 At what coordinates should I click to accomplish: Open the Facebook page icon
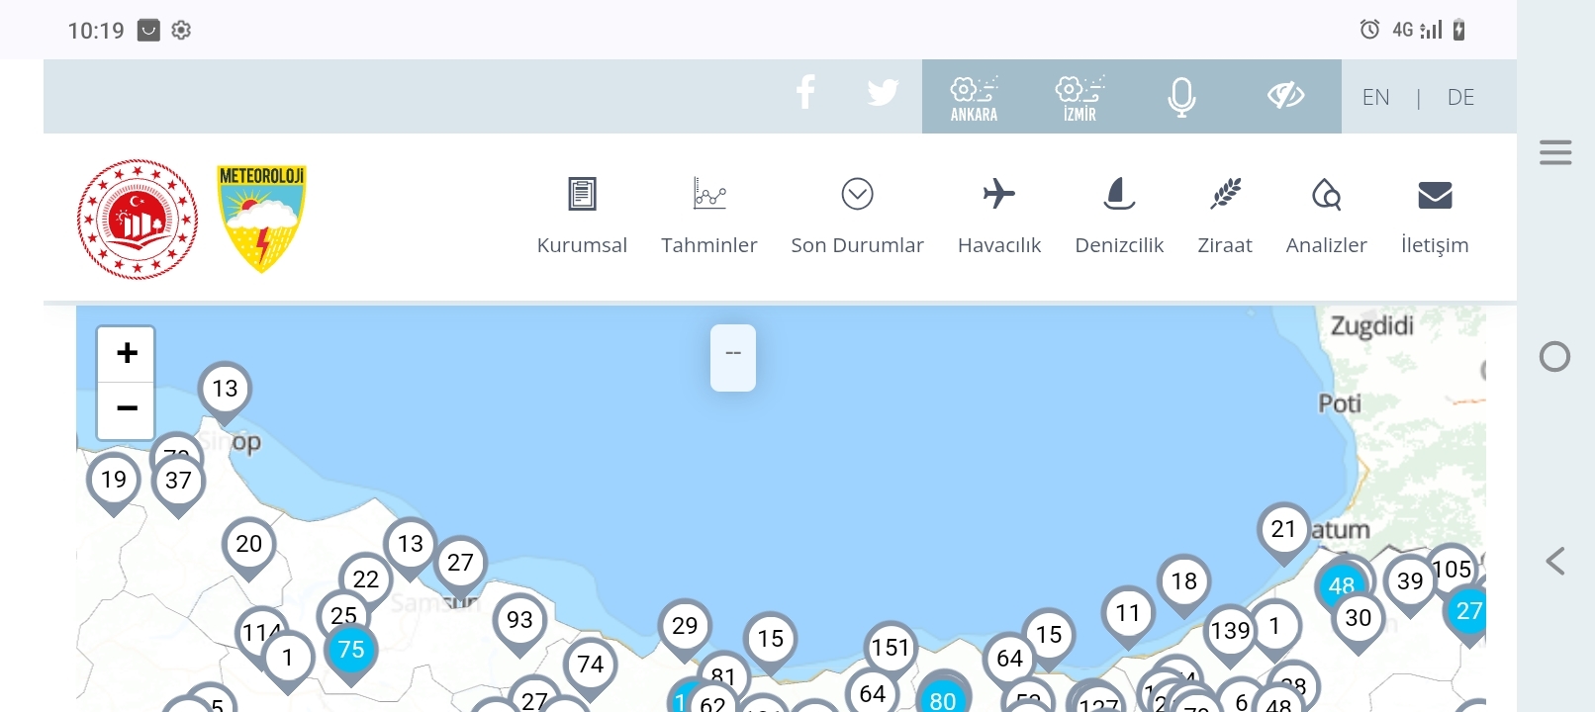coord(805,92)
